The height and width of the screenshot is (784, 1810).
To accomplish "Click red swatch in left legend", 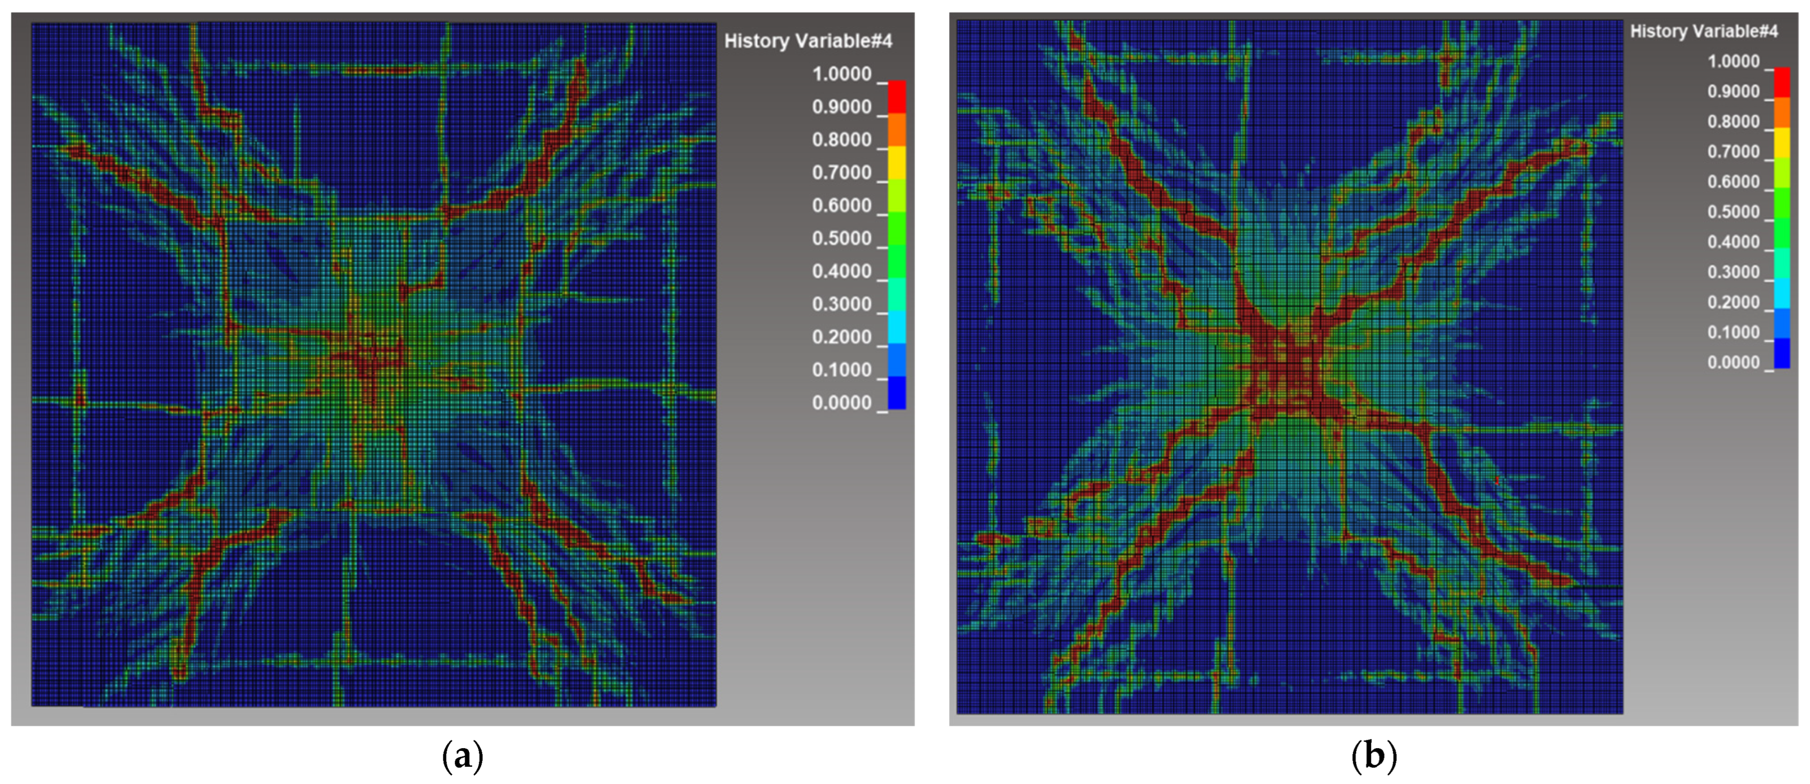I will 897,97.
